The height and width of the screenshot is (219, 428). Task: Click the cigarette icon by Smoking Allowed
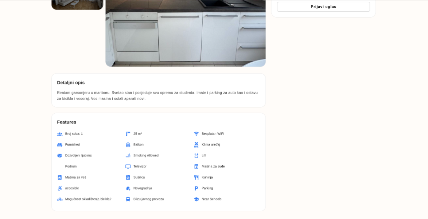[x=128, y=156]
